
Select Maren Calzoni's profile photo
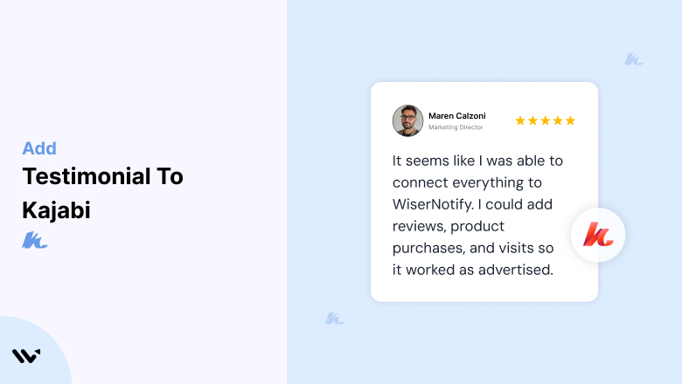click(407, 120)
